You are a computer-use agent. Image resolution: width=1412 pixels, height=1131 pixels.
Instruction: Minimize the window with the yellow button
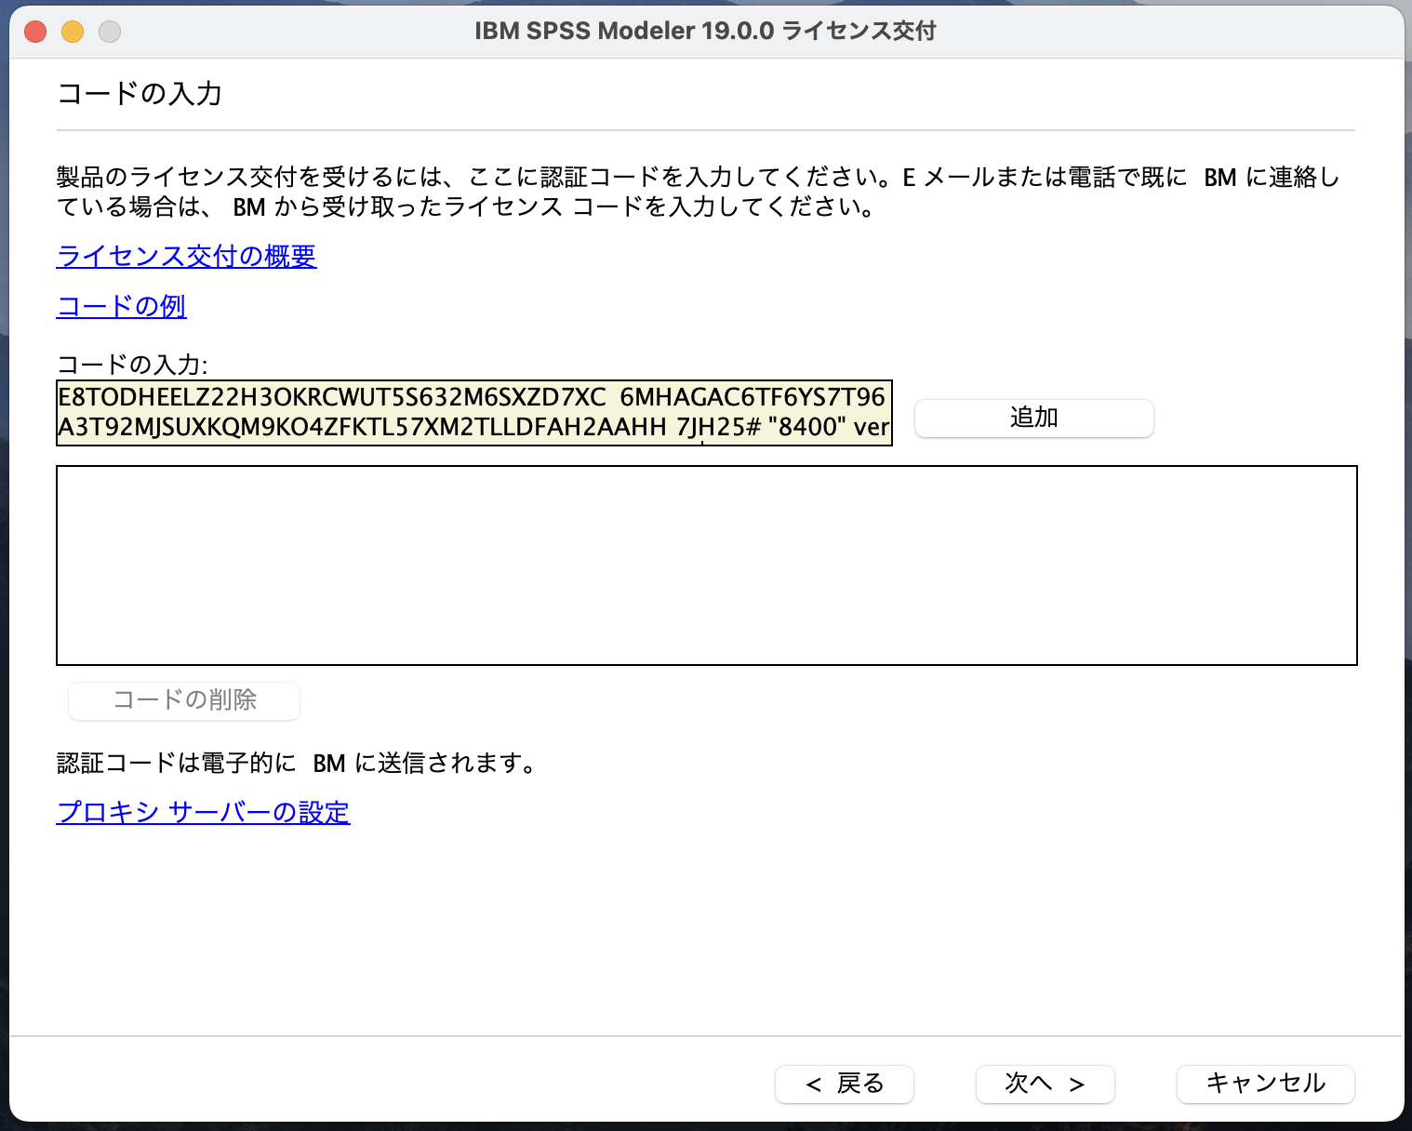pyautogui.click(x=73, y=32)
